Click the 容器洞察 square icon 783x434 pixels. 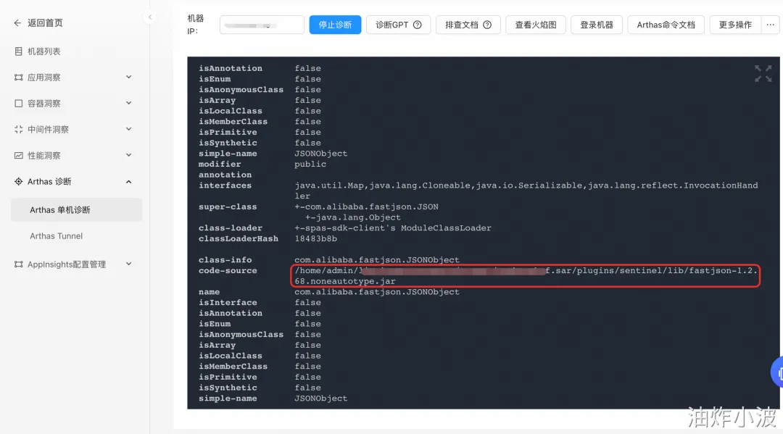pos(18,104)
